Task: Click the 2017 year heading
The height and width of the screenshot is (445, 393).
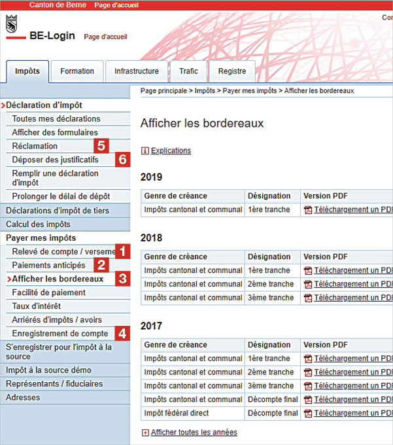Action: 152,326
